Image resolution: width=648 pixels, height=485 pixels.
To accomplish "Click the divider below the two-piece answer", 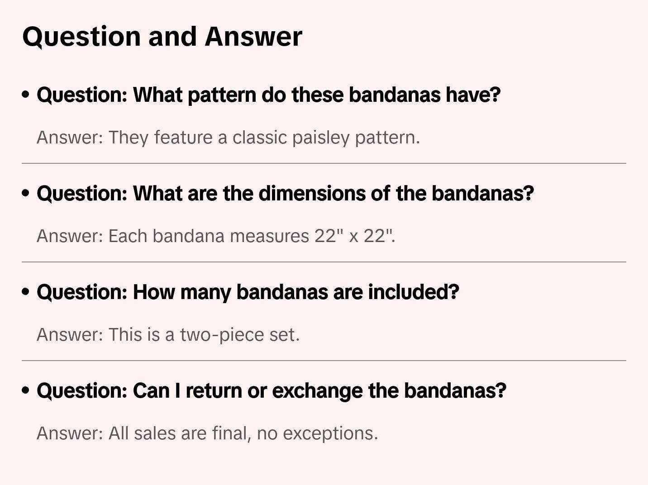I will (324, 361).
